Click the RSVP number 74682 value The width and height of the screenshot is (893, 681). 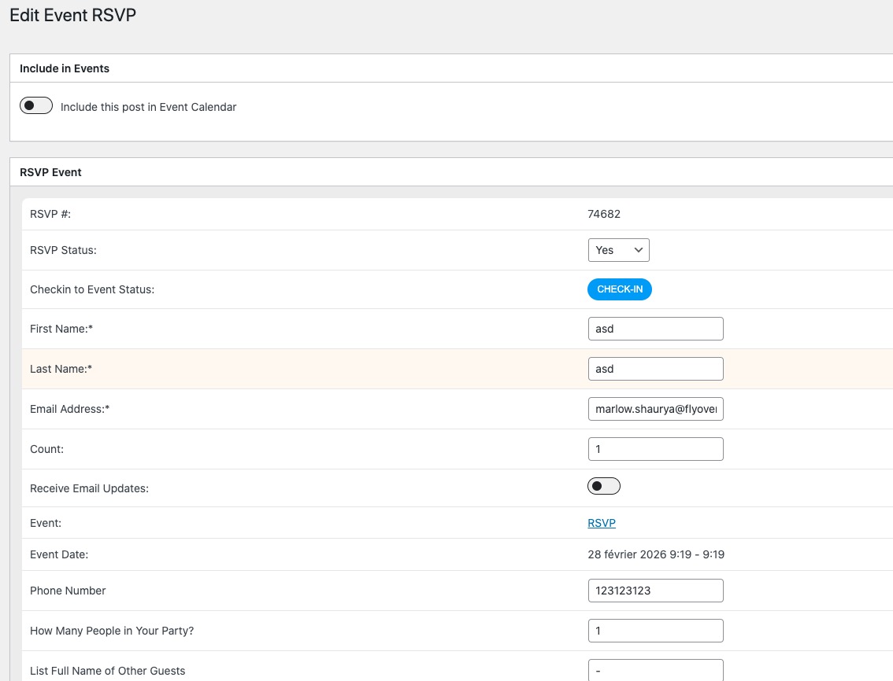click(604, 214)
